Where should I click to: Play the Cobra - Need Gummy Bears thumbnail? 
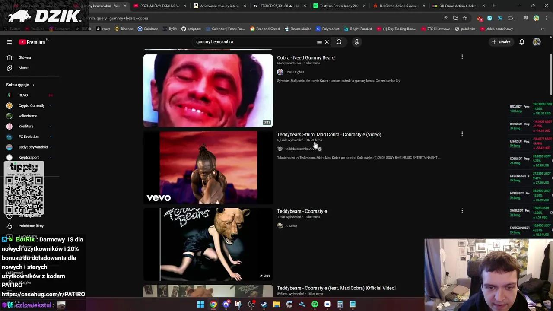tap(208, 91)
